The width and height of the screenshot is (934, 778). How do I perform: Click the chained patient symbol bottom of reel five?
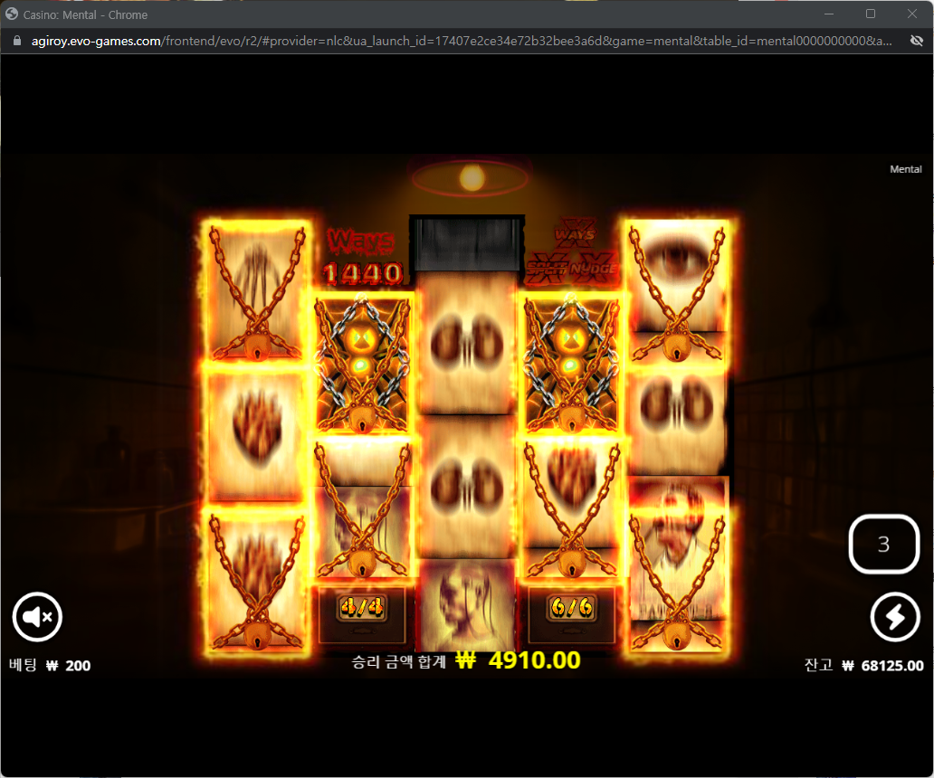pos(677,581)
